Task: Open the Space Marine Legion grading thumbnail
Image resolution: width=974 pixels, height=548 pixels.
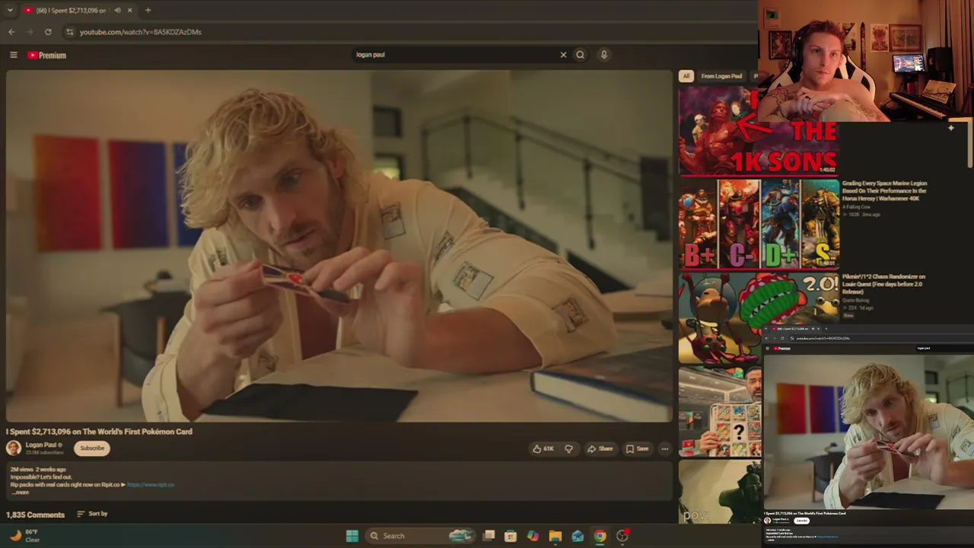Action: (759, 224)
